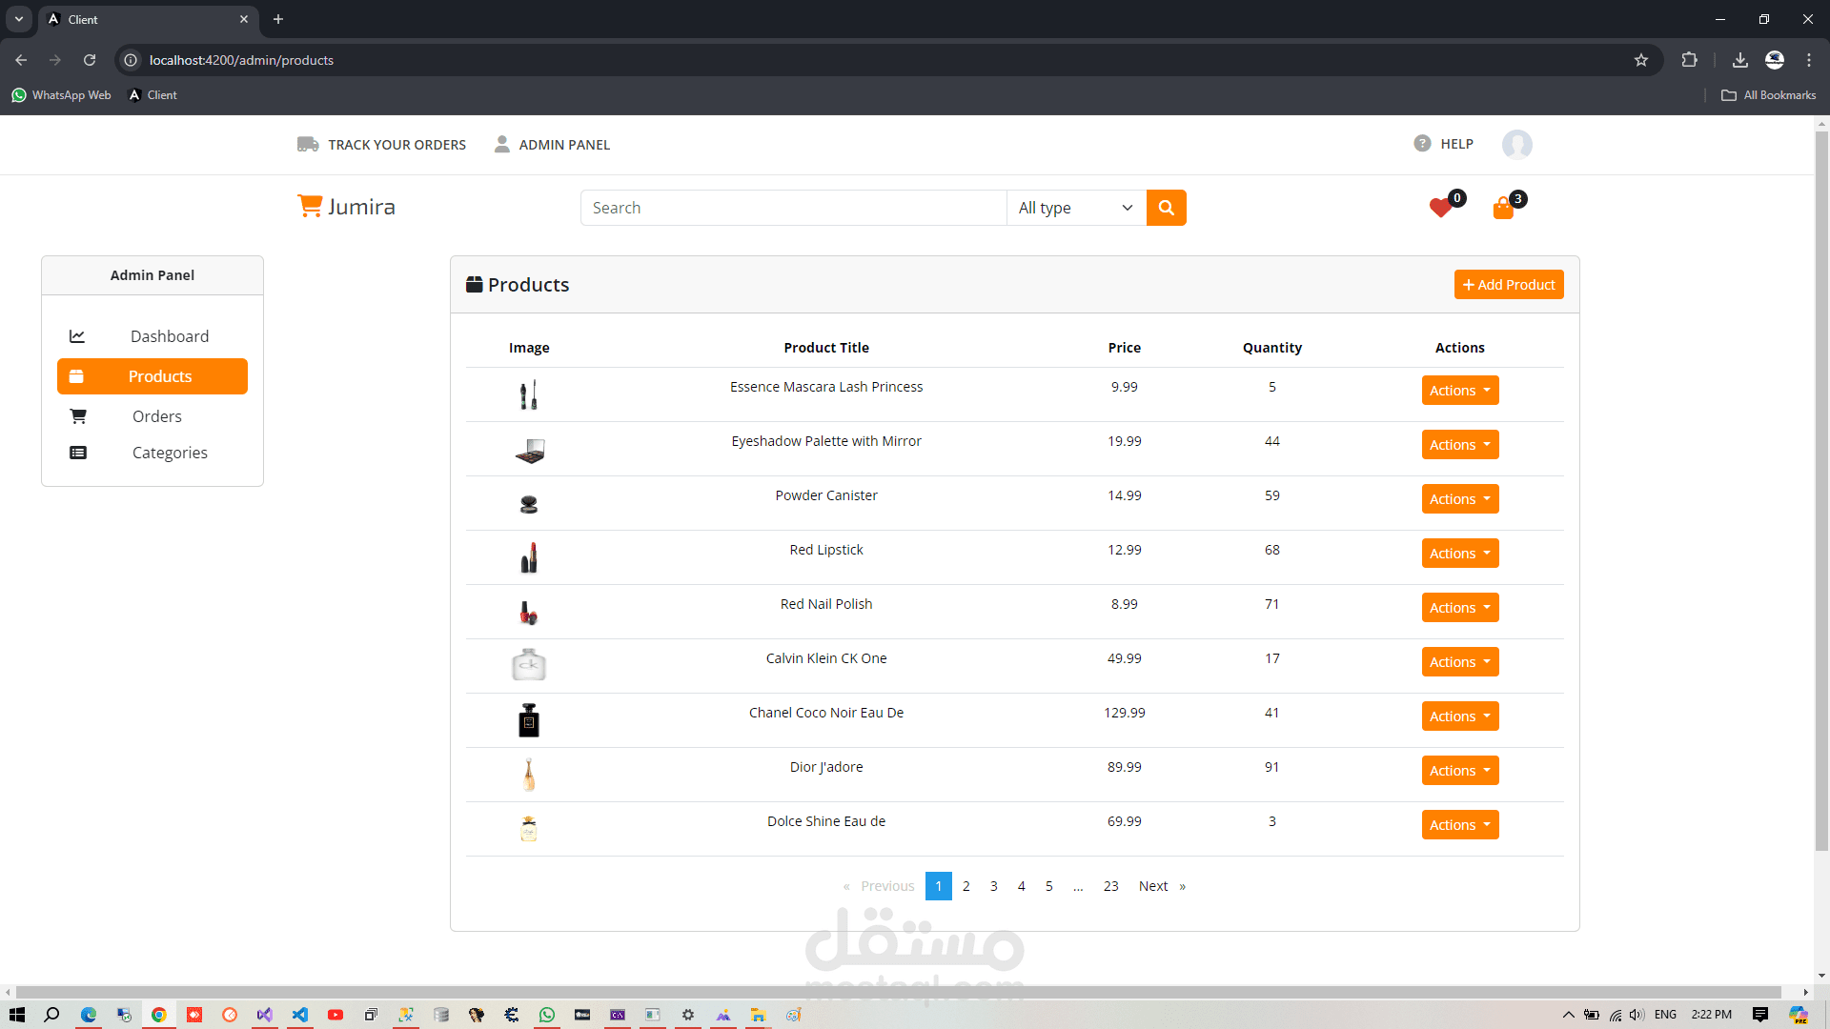The height and width of the screenshot is (1029, 1830).
Task: Open Actions dropdown for Red Lipstick
Action: point(1459,554)
